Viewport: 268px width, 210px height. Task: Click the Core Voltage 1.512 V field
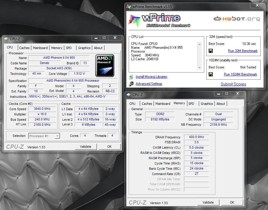tap(79, 74)
